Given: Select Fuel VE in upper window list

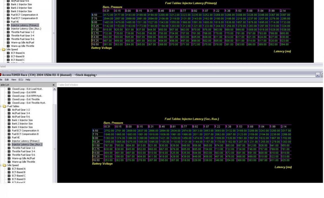Looking at the screenshot, I should 15,22.
